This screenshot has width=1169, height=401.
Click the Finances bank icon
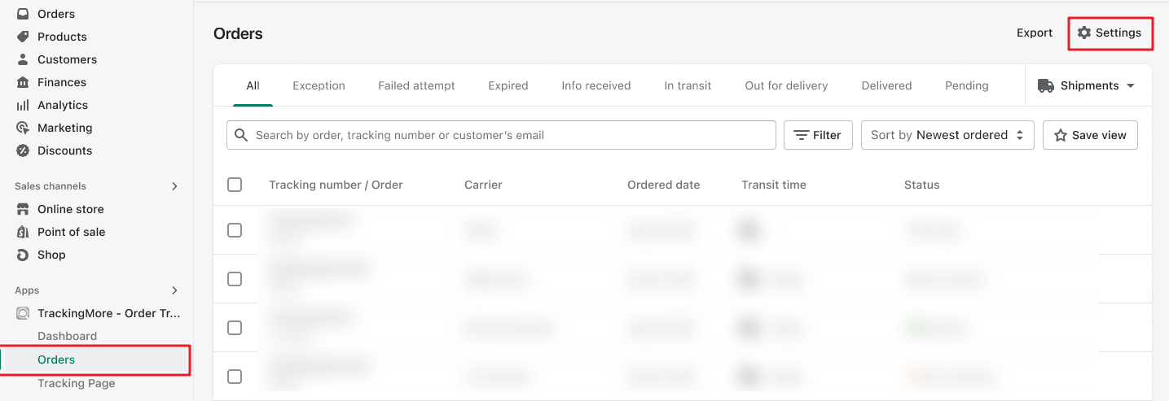(23, 82)
